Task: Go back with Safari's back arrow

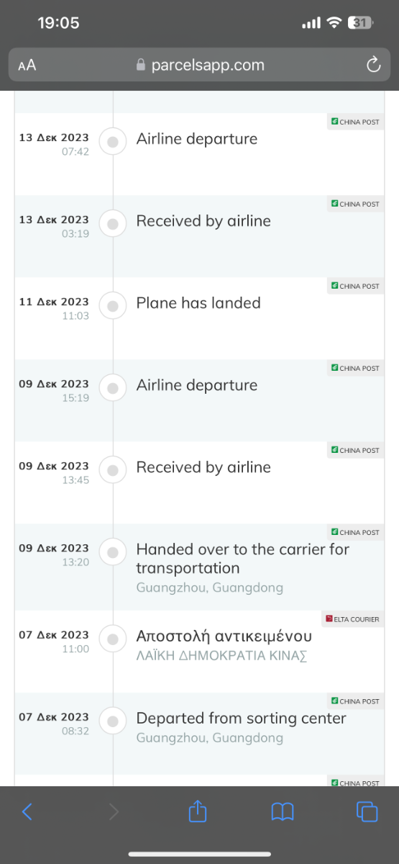Action: tap(27, 811)
